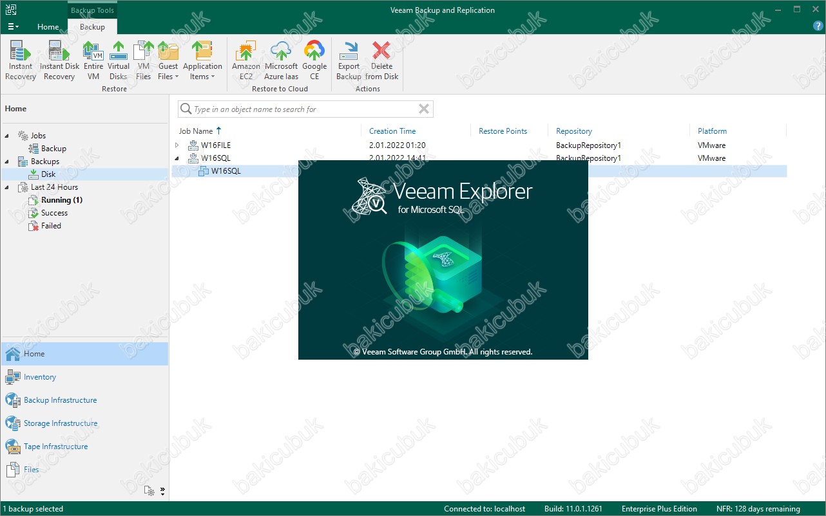Open Success sessions list
Image resolution: width=826 pixels, height=516 pixels.
click(x=54, y=213)
